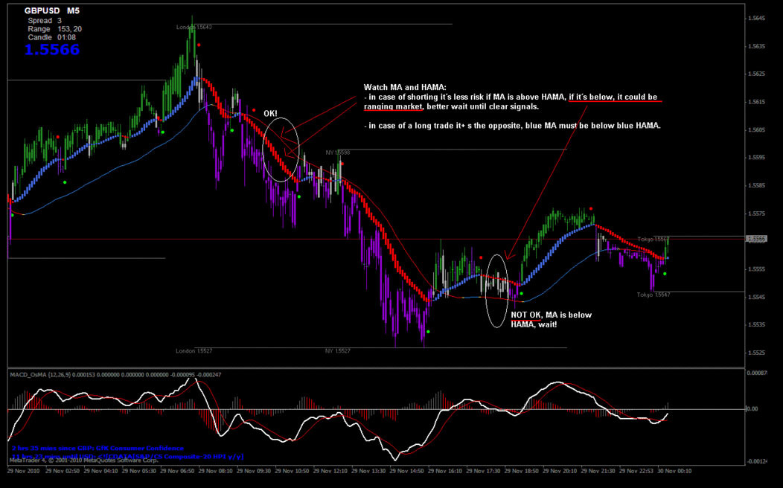This screenshot has width=783, height=488.
Task: Select the green buy-signal dot near the 1.5545 low
Action: (x=665, y=273)
